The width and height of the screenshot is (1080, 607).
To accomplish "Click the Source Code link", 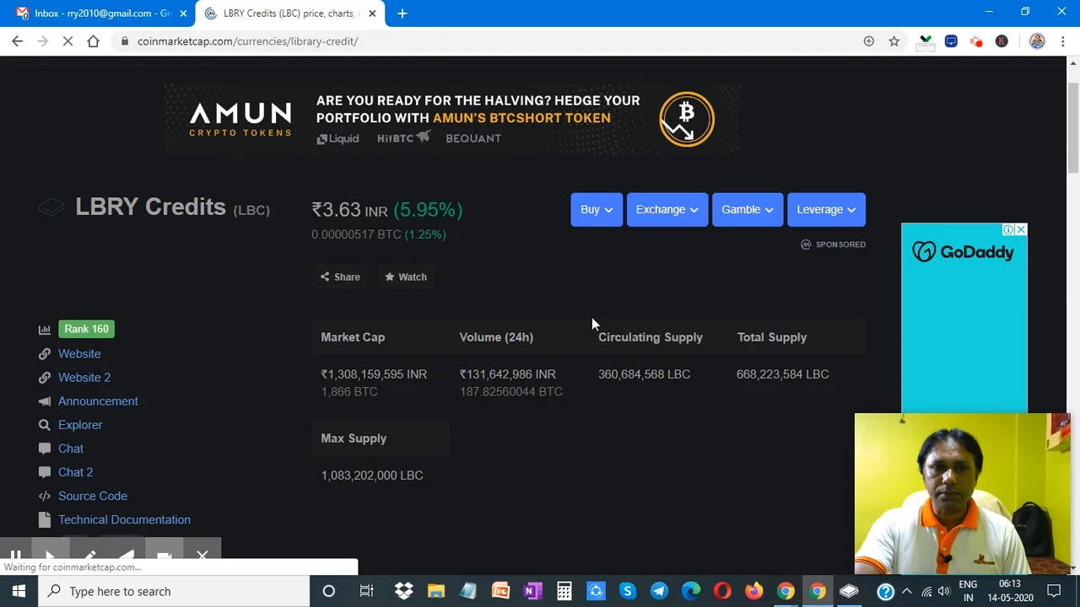I will click(x=93, y=496).
